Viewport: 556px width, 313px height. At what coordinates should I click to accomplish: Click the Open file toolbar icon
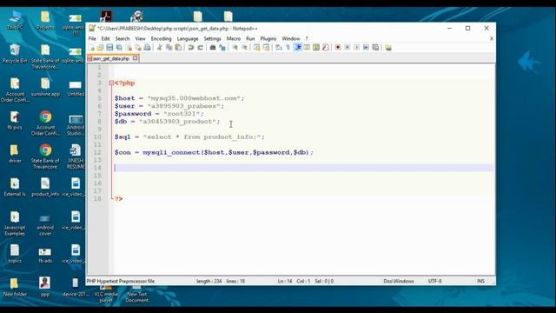click(101, 48)
